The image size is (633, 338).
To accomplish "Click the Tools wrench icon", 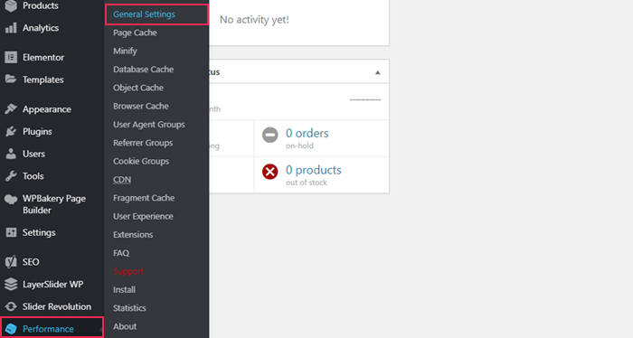I will (x=11, y=176).
